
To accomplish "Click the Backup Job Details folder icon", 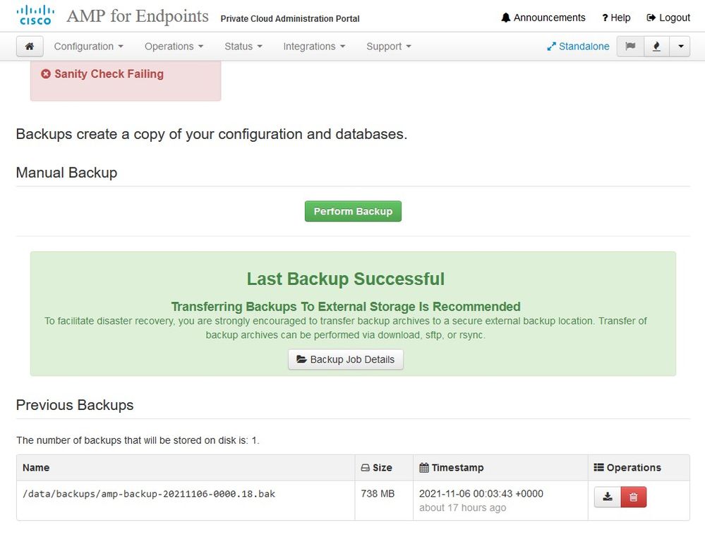I will [x=300, y=359].
